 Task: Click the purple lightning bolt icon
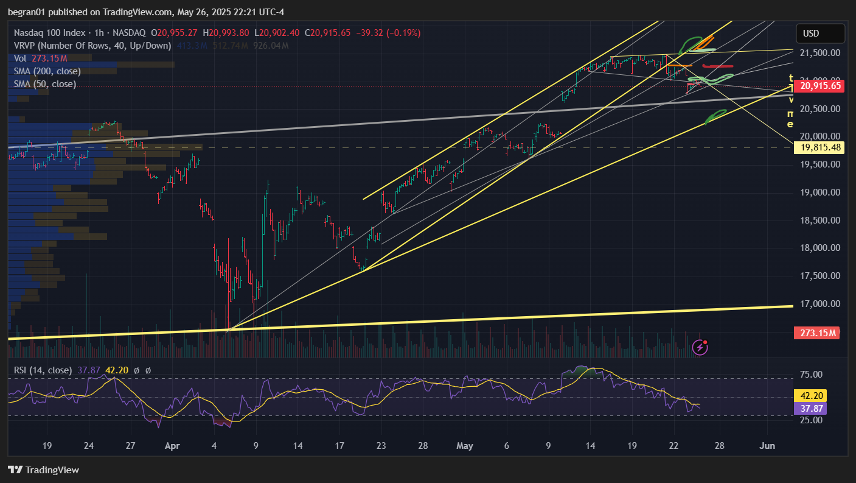pos(700,348)
